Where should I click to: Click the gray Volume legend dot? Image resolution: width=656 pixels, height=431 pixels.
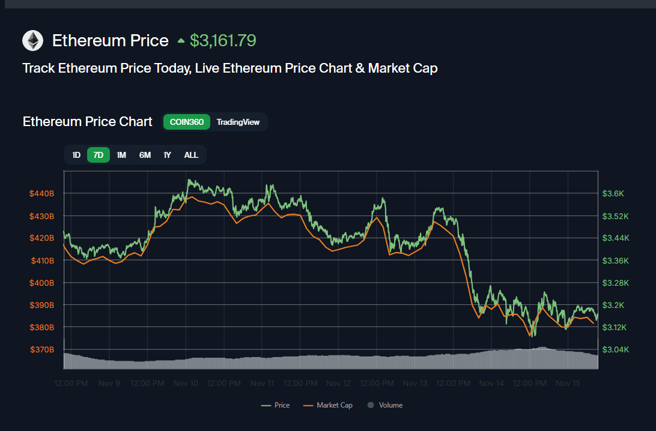coord(371,405)
